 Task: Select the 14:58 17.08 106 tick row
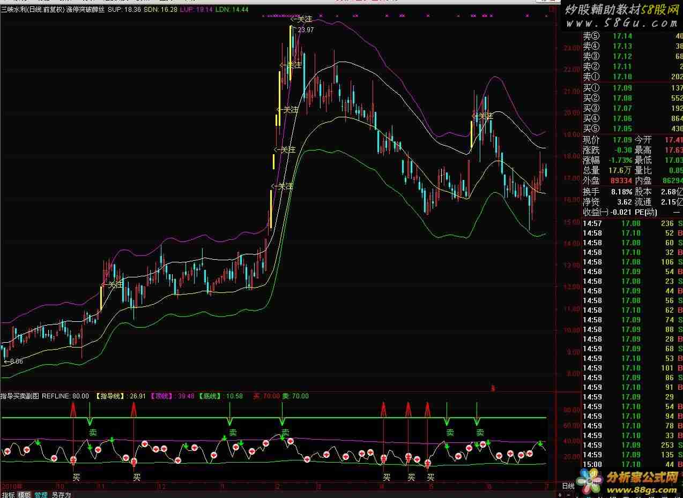coord(633,262)
